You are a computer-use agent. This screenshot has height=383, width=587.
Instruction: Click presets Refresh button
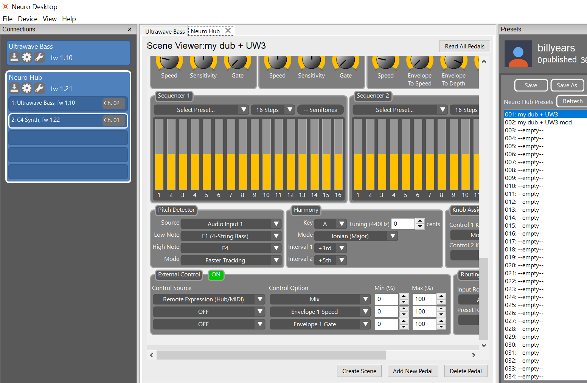tap(572, 101)
